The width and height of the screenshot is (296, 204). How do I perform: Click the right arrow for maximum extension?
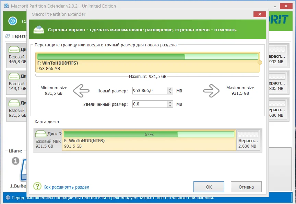tap(211, 91)
